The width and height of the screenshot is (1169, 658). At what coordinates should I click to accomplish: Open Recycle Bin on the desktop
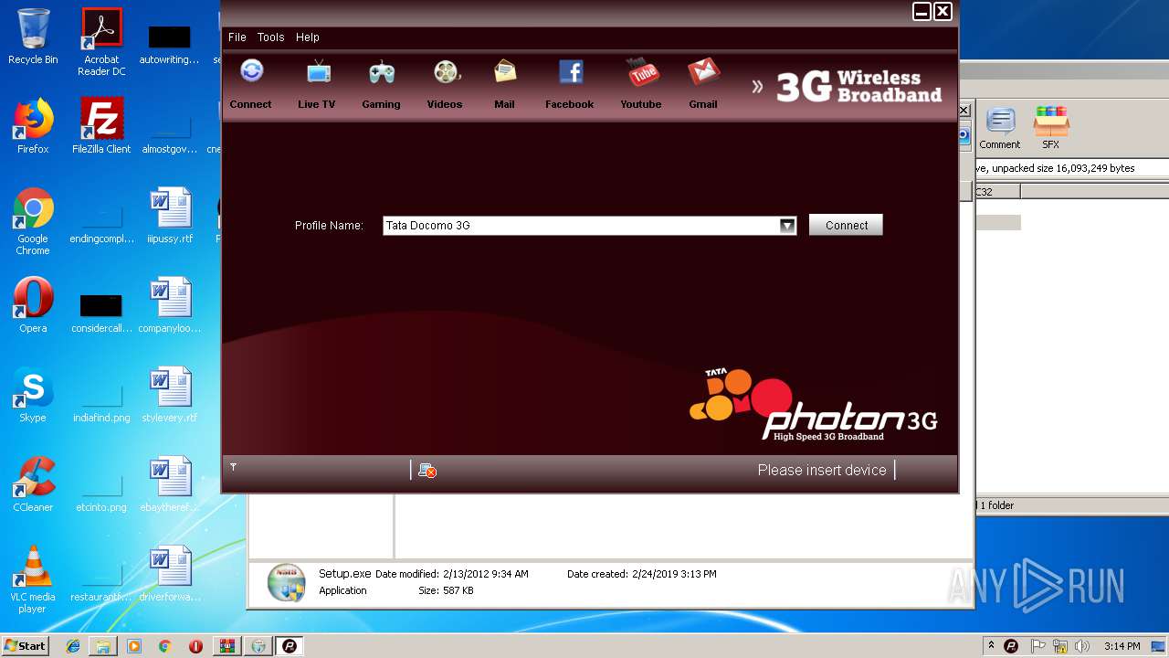pyautogui.click(x=33, y=37)
